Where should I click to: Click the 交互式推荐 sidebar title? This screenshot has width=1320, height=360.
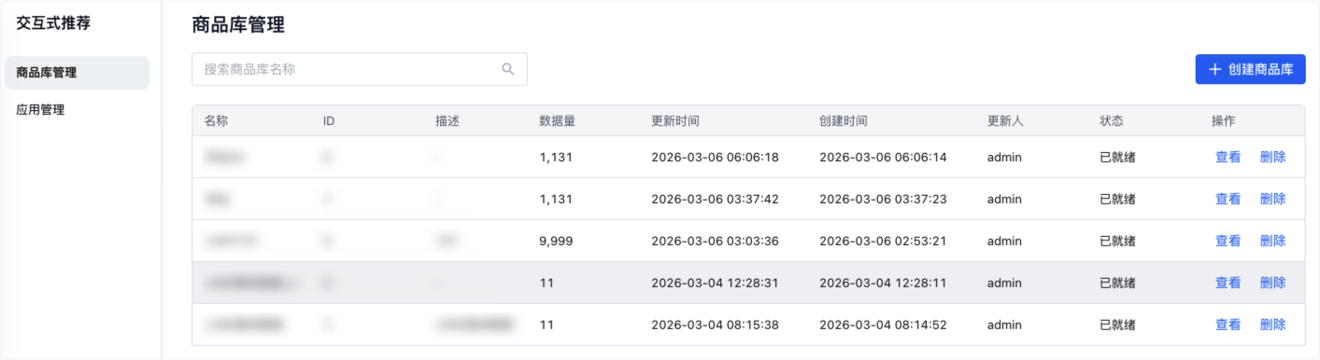pyautogui.click(x=53, y=23)
